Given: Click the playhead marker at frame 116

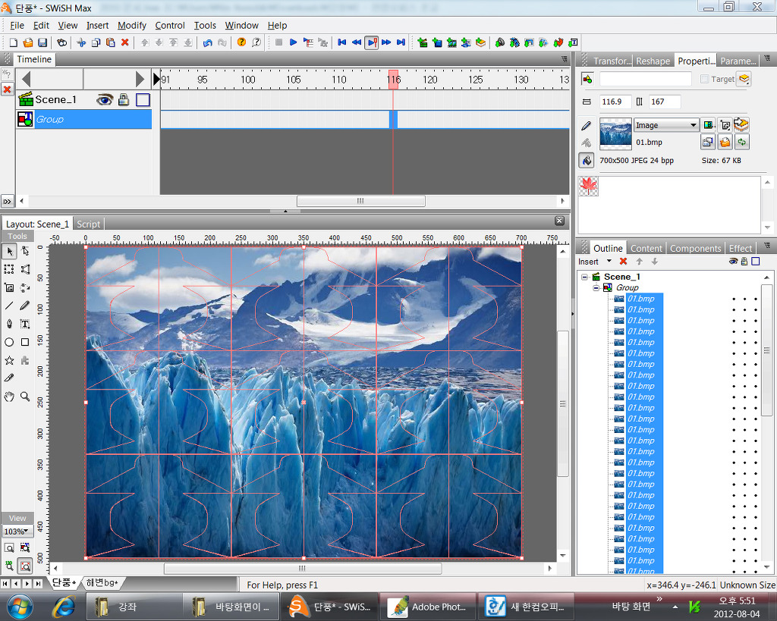Looking at the screenshot, I should (x=394, y=79).
